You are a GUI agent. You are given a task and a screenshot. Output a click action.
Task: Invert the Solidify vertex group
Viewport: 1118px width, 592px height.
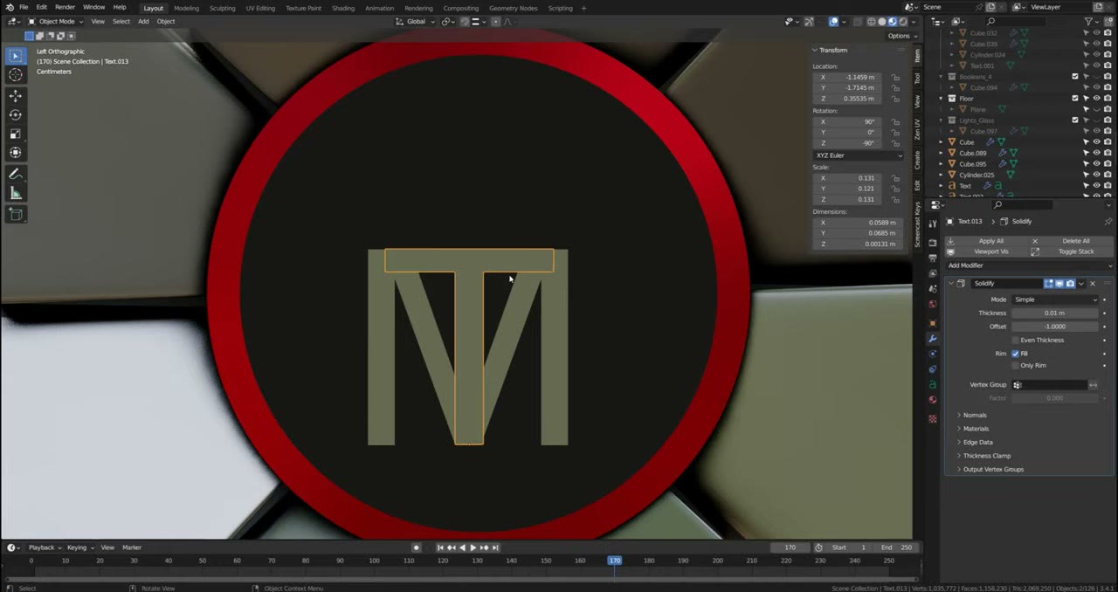1094,385
